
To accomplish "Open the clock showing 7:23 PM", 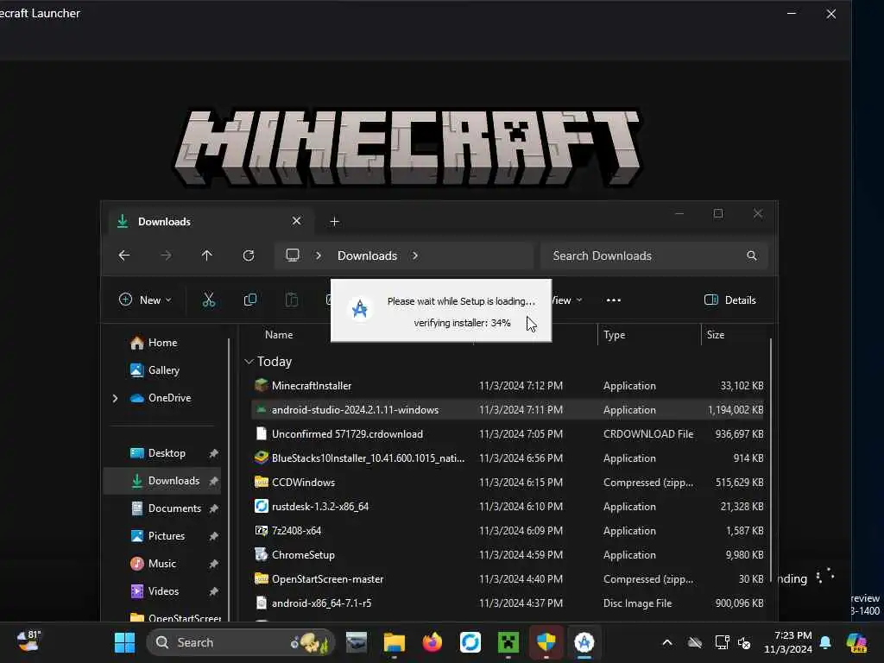I will pos(788,642).
